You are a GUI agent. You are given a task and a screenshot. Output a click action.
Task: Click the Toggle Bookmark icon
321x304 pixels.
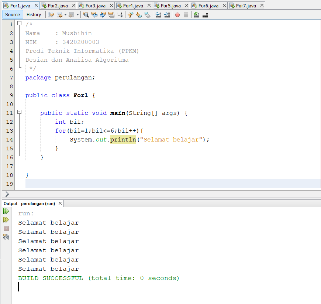pos(147,15)
